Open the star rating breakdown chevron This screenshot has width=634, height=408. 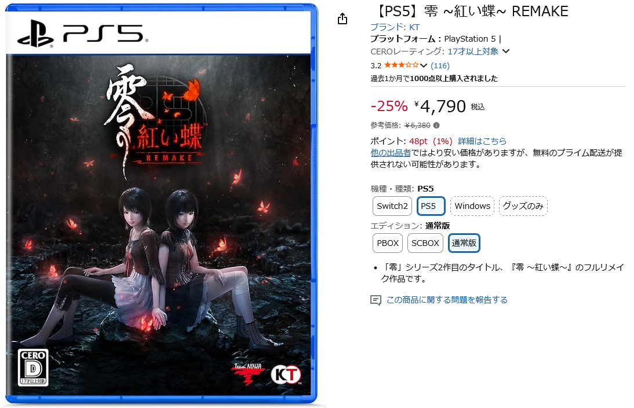[423, 65]
